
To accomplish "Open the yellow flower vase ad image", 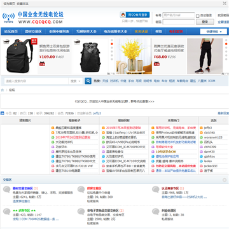I will pyautogui.click(x=134, y=56).
